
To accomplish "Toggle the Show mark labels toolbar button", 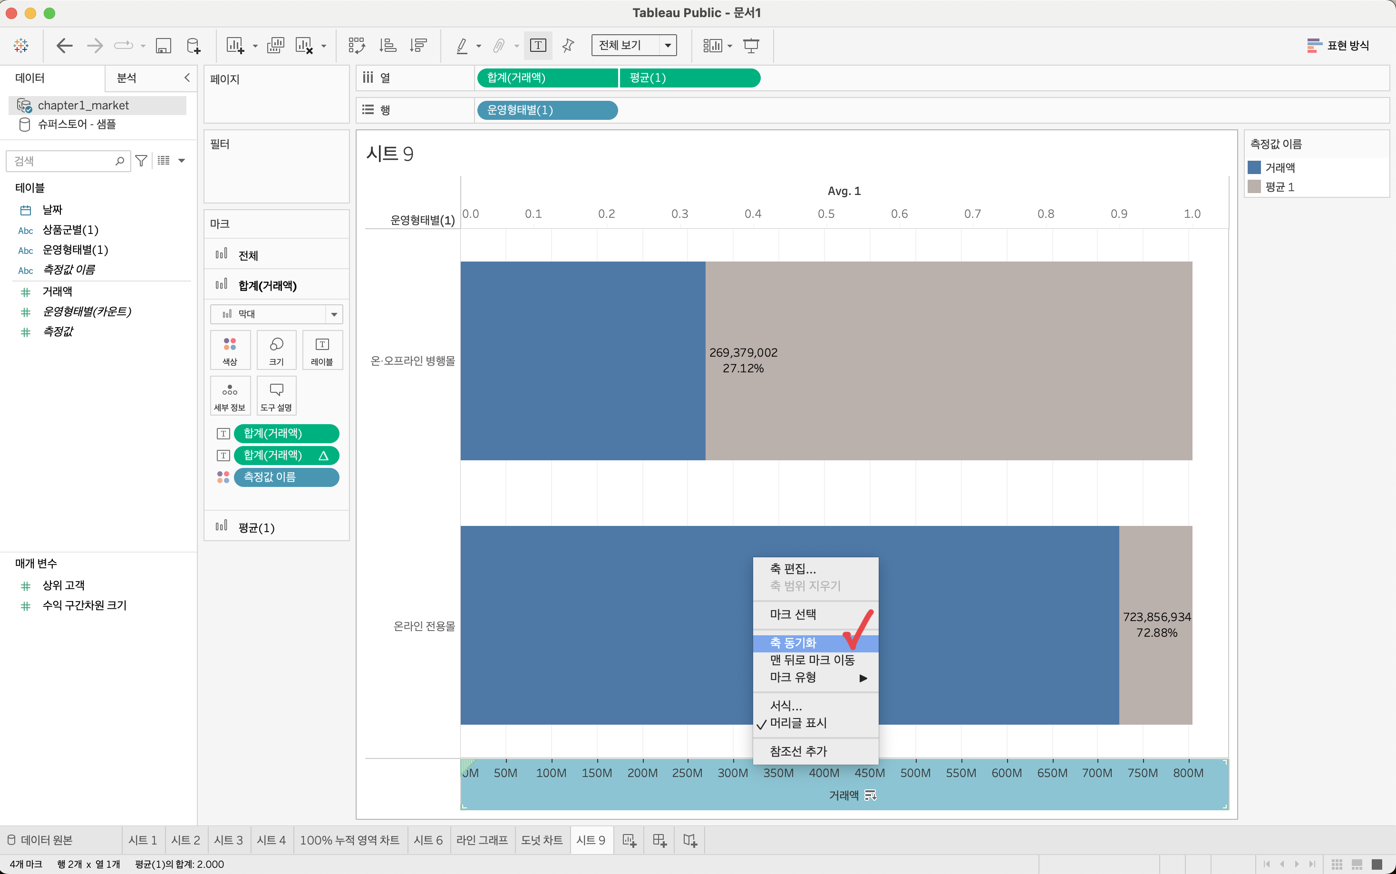I will [x=537, y=45].
